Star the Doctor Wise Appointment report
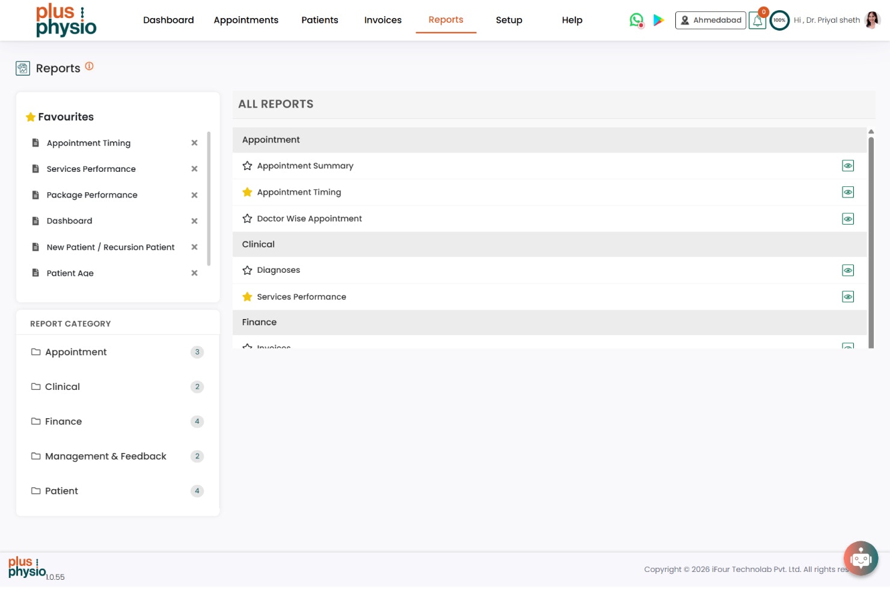The image size is (890, 593). 247,218
